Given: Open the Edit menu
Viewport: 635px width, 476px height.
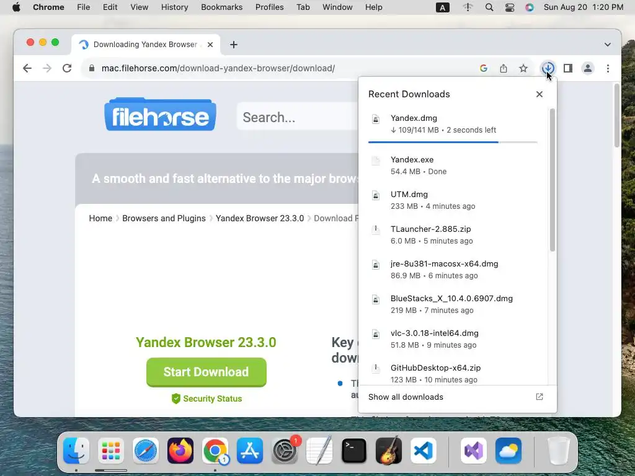Looking at the screenshot, I should [110, 7].
